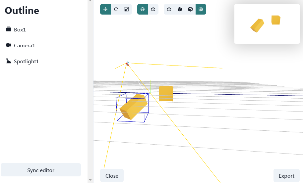
Task: Click the camera icon beside Camera1
Action: click(9, 45)
